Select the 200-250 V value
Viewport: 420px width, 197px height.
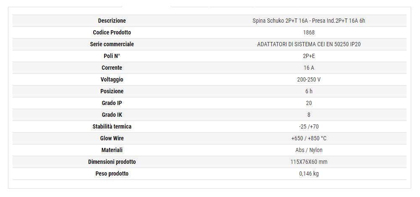pos(309,79)
